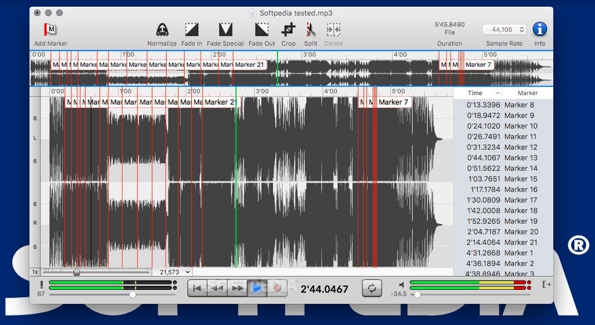Click the input gain slider knob
Screen dimensions: 595x325
[x=132, y=294]
